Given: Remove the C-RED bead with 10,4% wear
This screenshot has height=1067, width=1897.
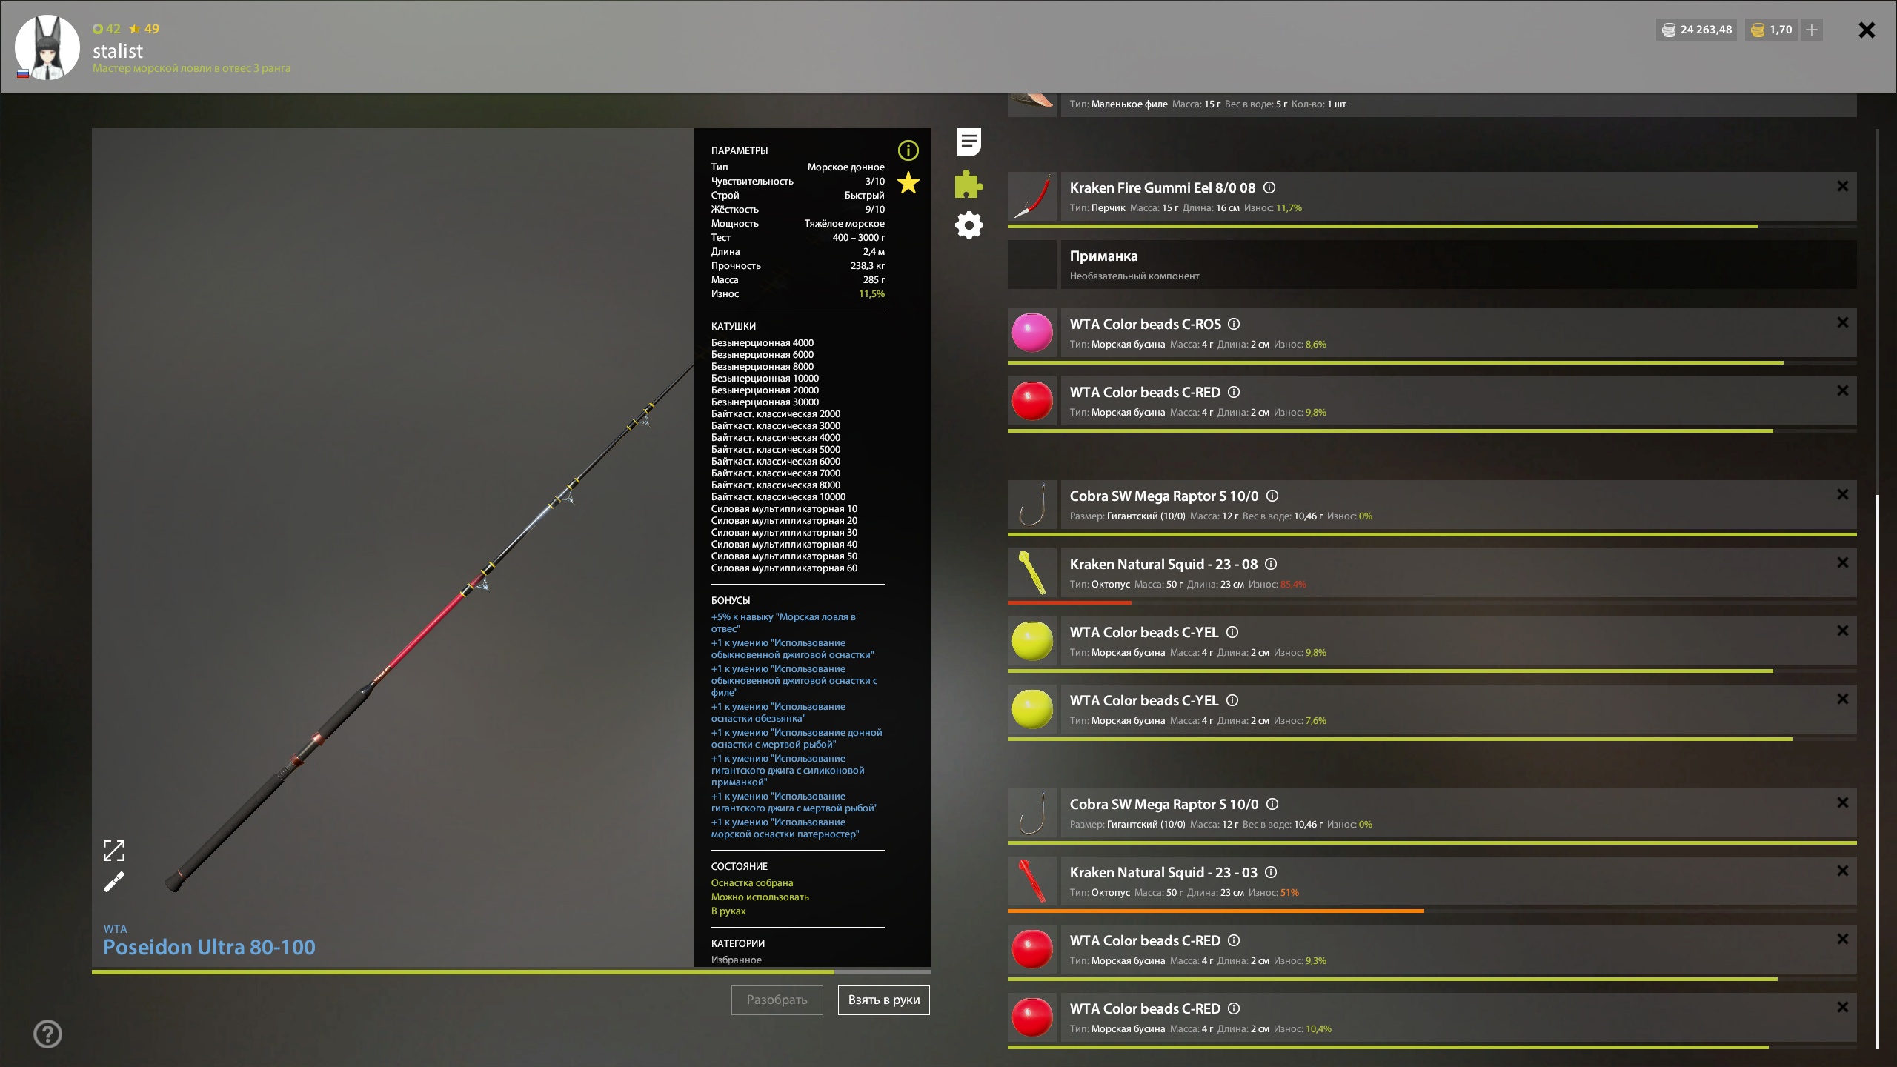Looking at the screenshot, I should pos(1843,1008).
